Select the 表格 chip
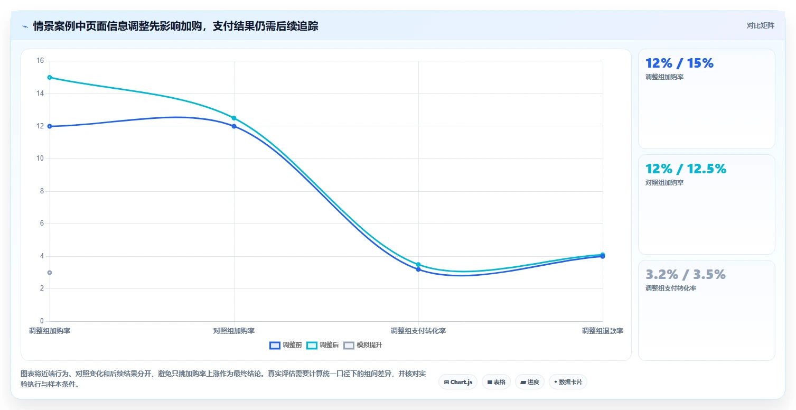796x410 pixels. 496,382
